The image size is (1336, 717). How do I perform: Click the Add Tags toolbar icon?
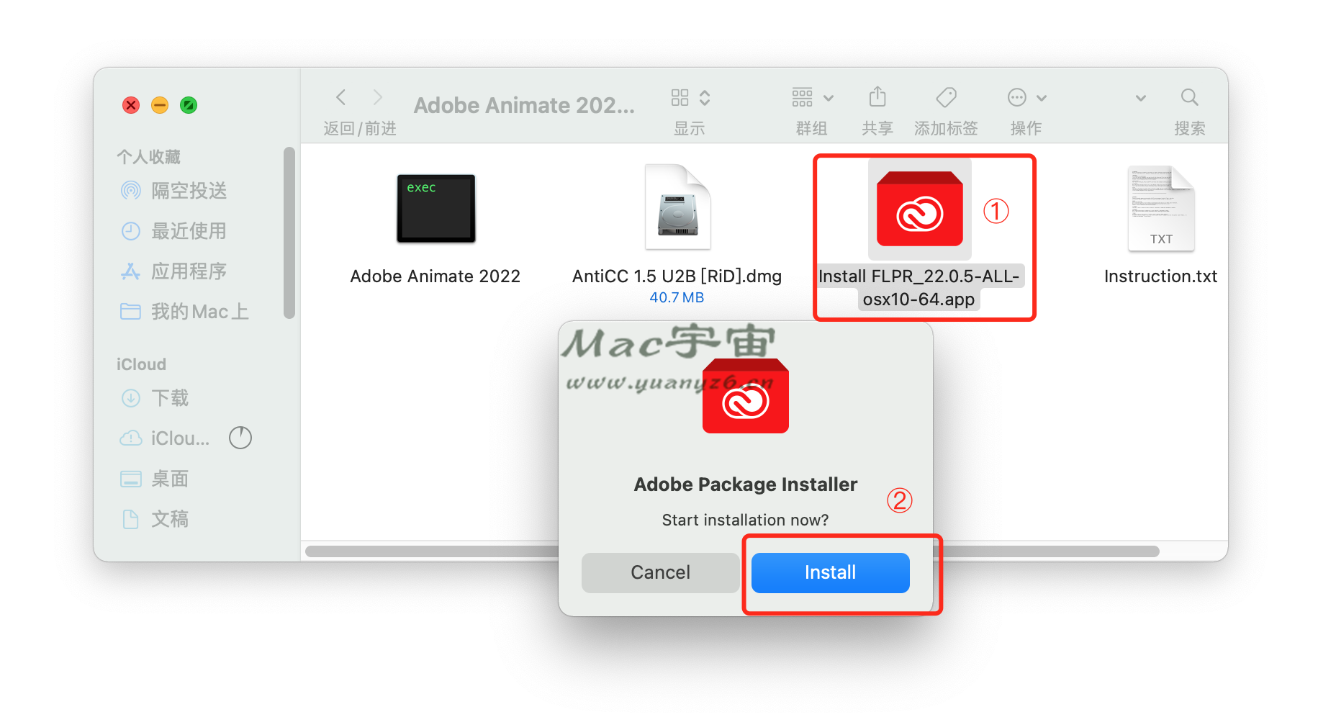click(946, 97)
